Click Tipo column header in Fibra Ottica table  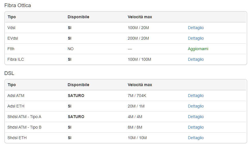coord(12,17)
